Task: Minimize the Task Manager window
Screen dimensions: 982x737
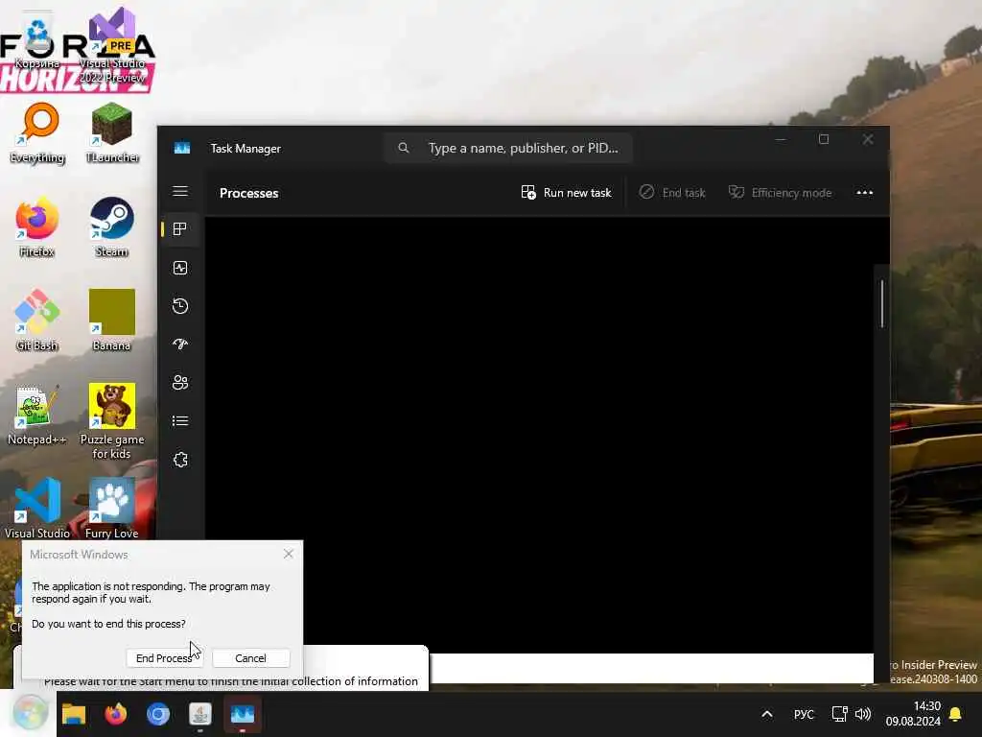Action: 781,140
